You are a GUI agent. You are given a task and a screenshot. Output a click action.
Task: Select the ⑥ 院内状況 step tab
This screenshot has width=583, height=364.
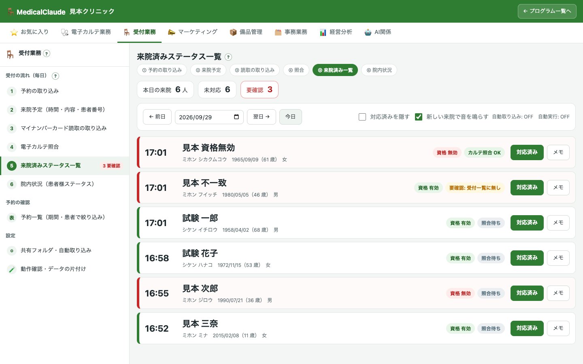[x=379, y=70]
